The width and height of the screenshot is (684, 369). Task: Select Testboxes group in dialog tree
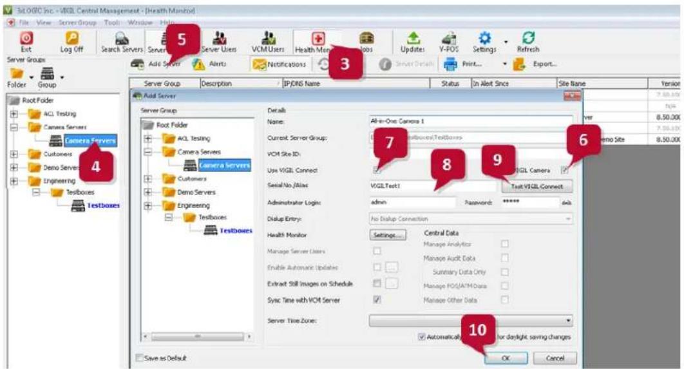228,231
